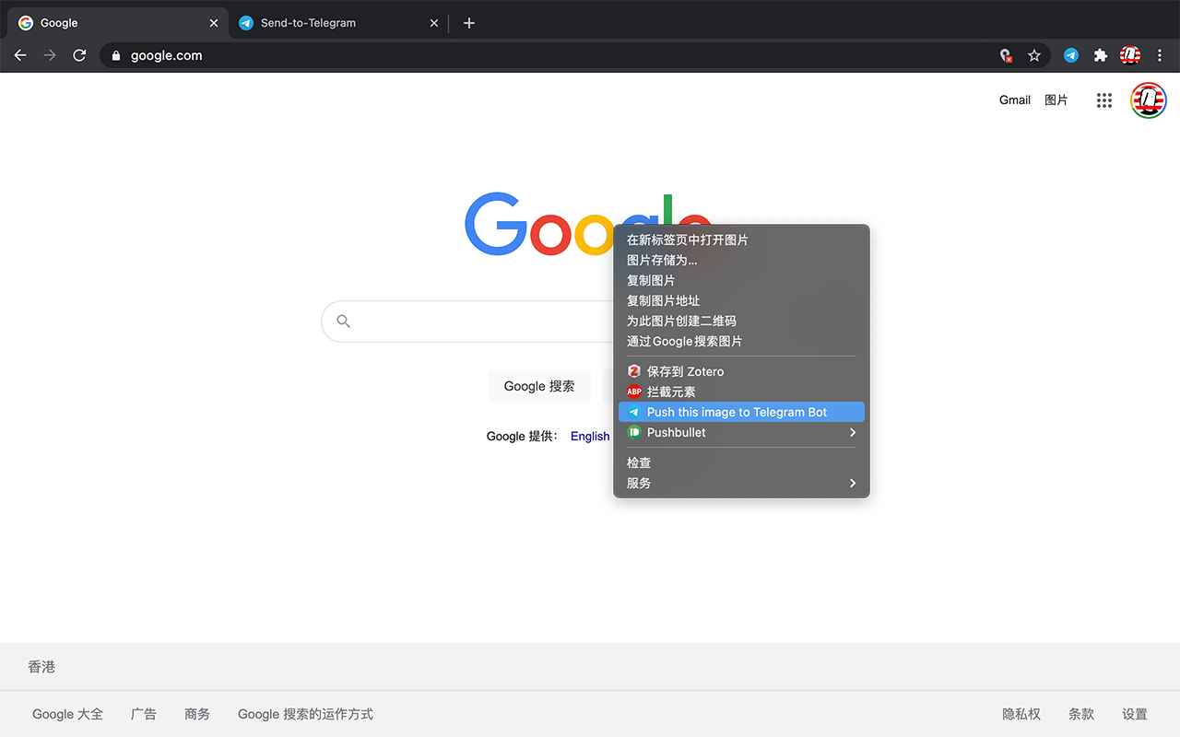Image resolution: width=1180 pixels, height=737 pixels.
Task: Click the forward navigation arrow
Action: 50,55
